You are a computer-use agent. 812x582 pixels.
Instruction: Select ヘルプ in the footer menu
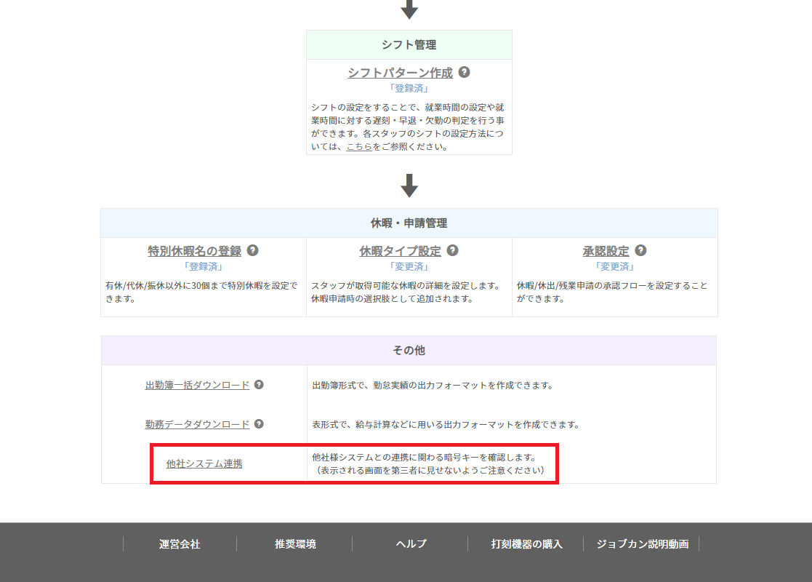(411, 544)
